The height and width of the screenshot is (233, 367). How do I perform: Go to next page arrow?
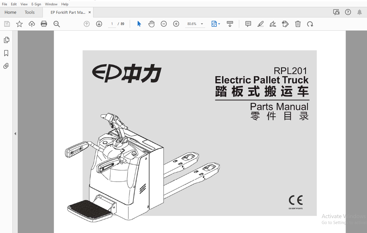(x=99, y=24)
